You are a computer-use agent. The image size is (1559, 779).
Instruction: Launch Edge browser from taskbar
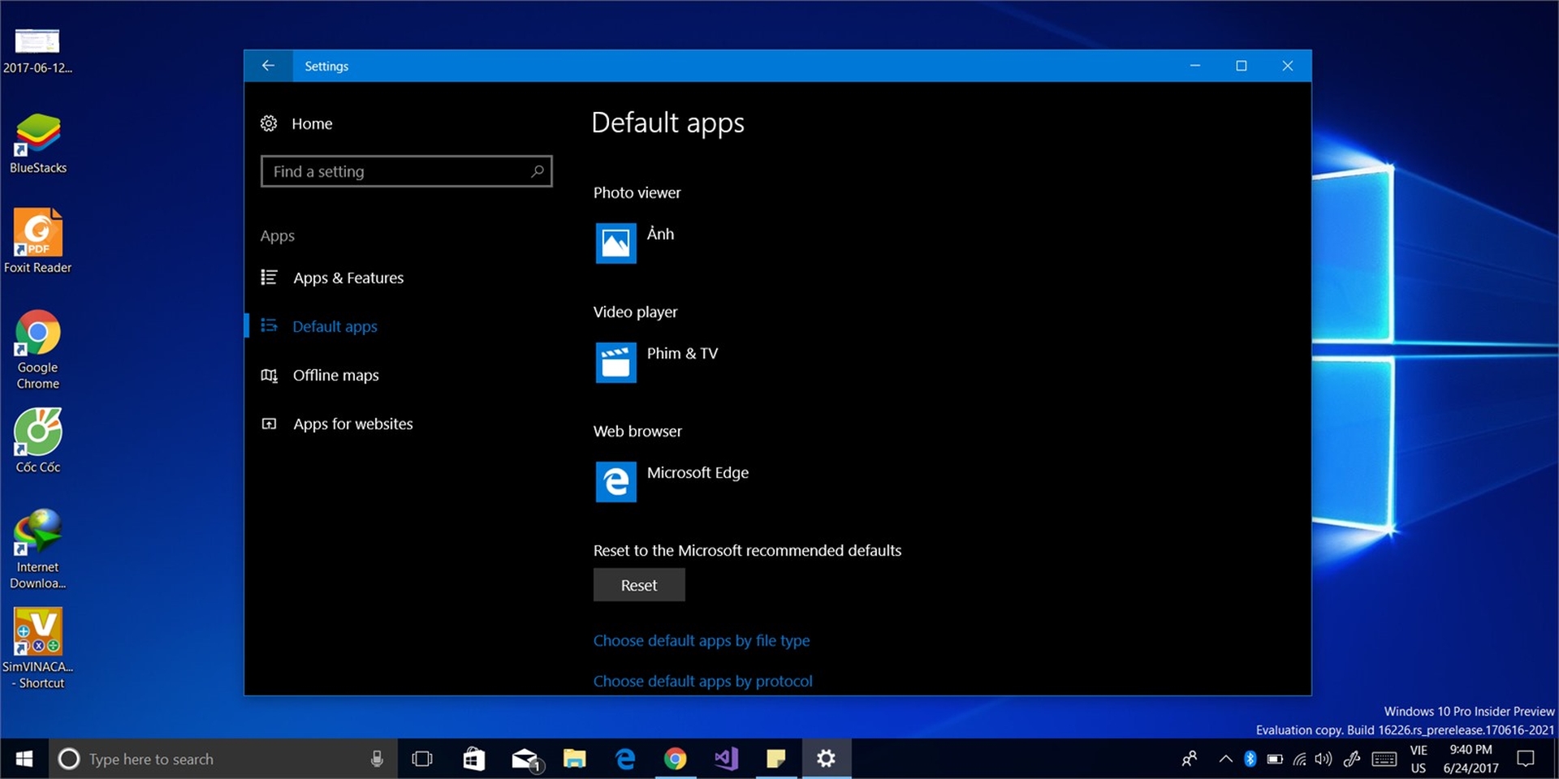[x=625, y=759]
